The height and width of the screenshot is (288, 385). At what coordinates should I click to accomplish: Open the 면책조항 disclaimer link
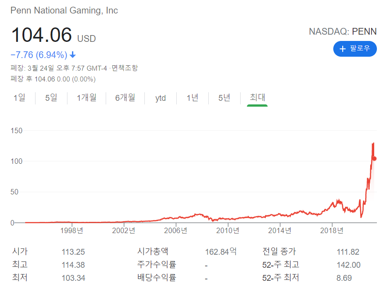point(126,68)
